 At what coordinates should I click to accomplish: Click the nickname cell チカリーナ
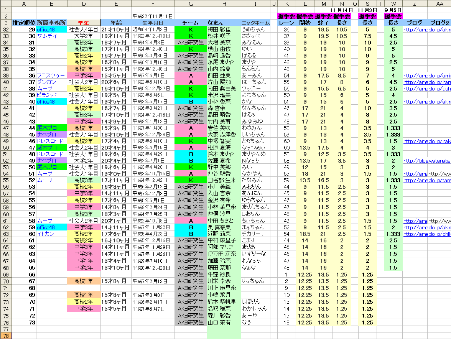tap(256, 234)
